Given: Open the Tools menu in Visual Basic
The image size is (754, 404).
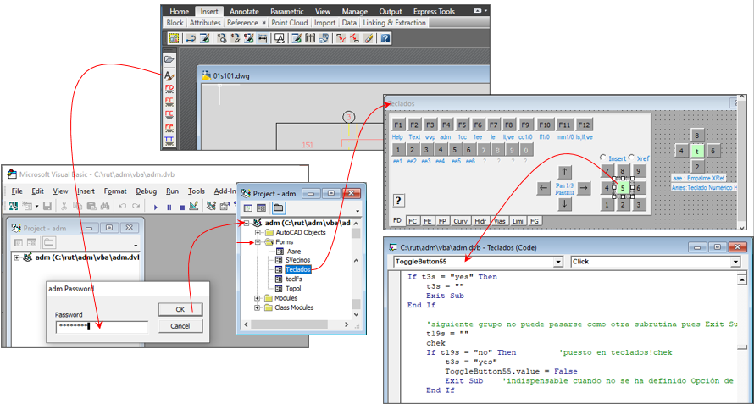Looking at the screenshot, I should (x=197, y=191).
